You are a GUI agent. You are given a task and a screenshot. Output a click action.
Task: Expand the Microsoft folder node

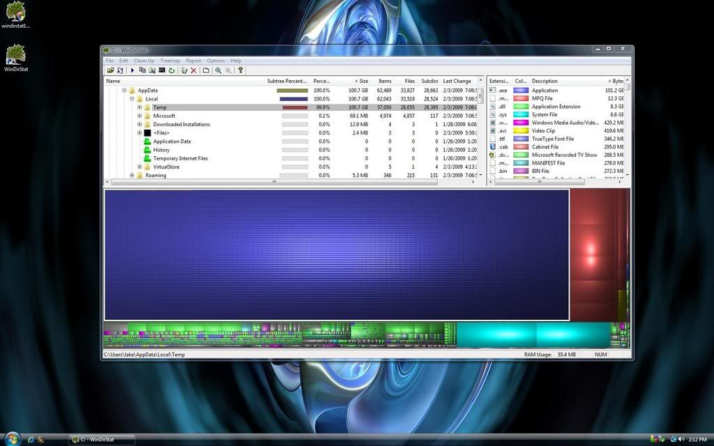(x=138, y=116)
